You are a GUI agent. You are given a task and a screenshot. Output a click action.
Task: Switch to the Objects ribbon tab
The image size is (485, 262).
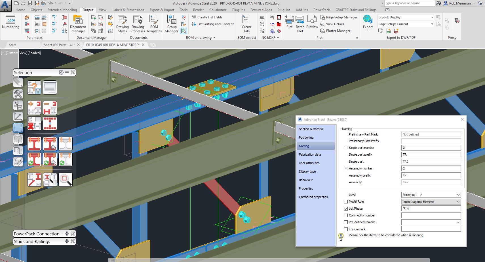point(36,10)
